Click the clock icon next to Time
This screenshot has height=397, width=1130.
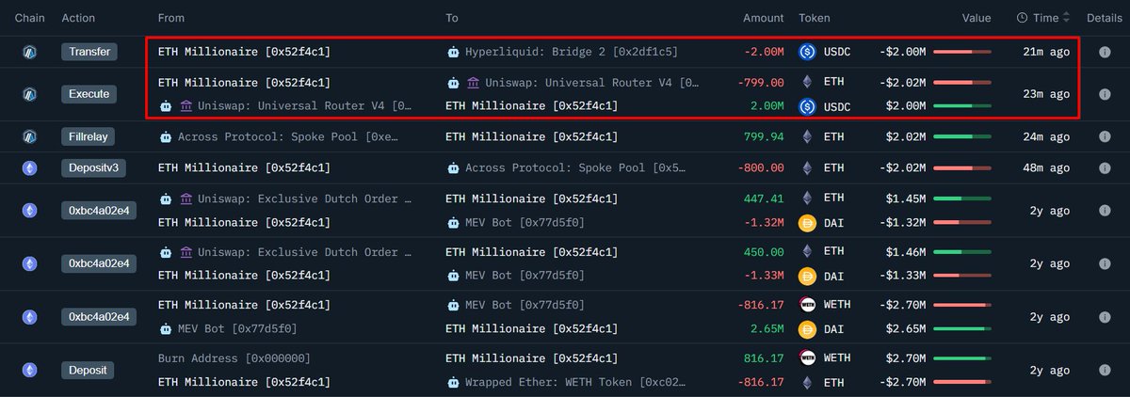(x=1023, y=18)
